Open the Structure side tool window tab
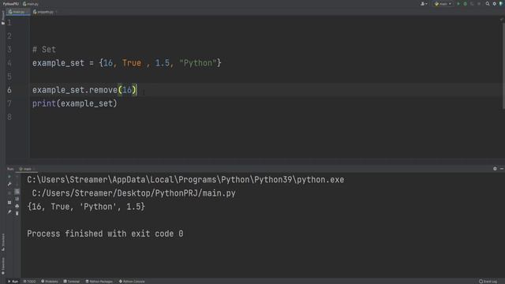The height and width of the screenshot is (284, 505). tap(3, 242)
